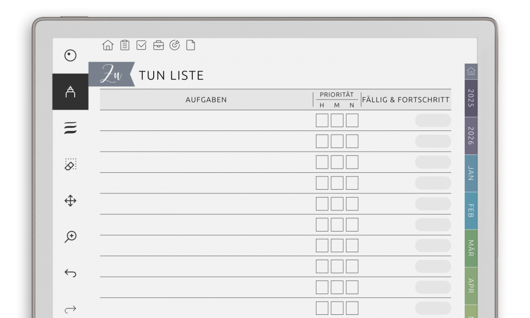Click the progress pill in the first task row

(x=433, y=120)
